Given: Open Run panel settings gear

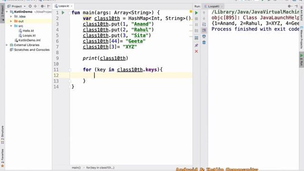Looking at the screenshot, I should (x=289, y=6).
